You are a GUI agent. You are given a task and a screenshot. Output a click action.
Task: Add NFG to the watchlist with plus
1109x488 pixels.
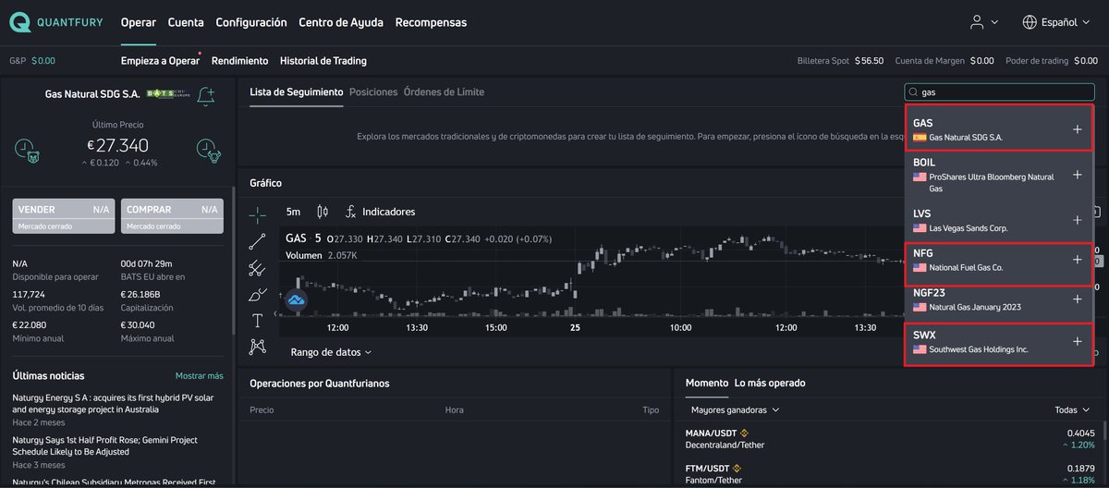[x=1077, y=260]
